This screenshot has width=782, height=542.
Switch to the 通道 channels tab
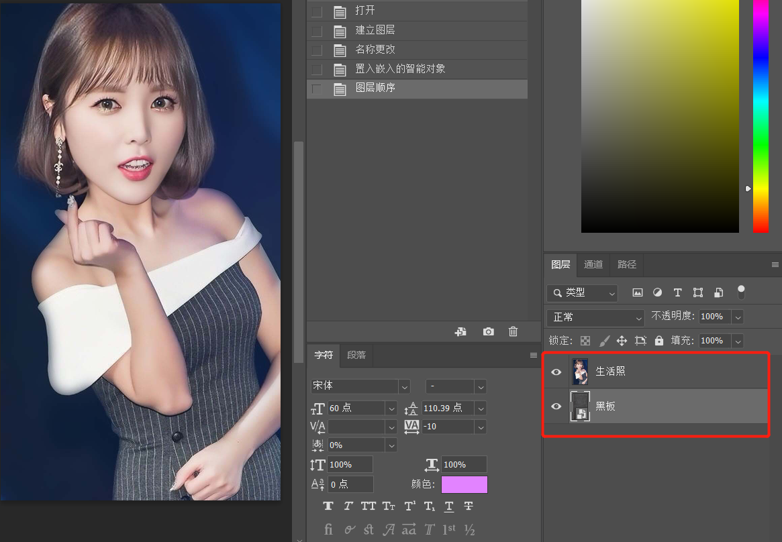tap(593, 264)
